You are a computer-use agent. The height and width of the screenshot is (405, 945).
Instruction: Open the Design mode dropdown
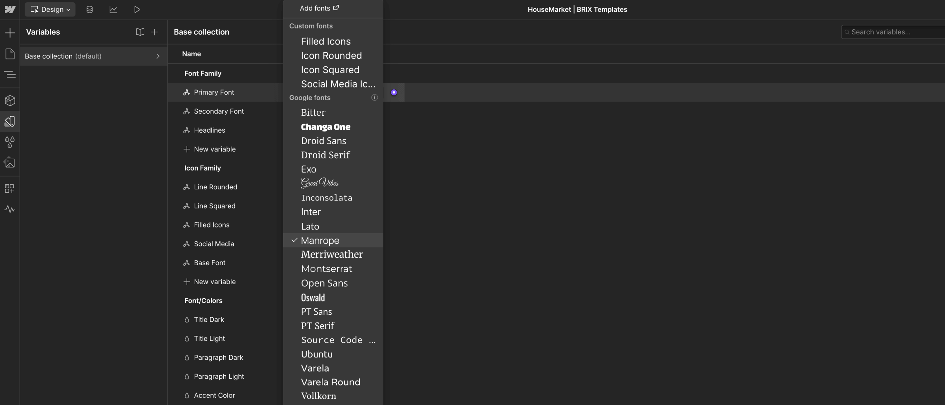pyautogui.click(x=50, y=9)
